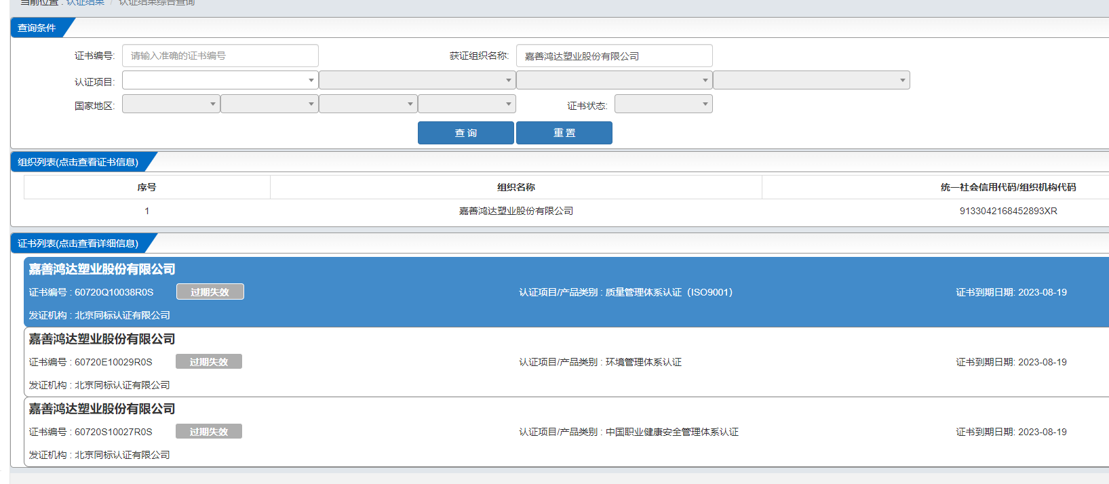Click company title above certificate 60720E10029R0S

[102, 339]
